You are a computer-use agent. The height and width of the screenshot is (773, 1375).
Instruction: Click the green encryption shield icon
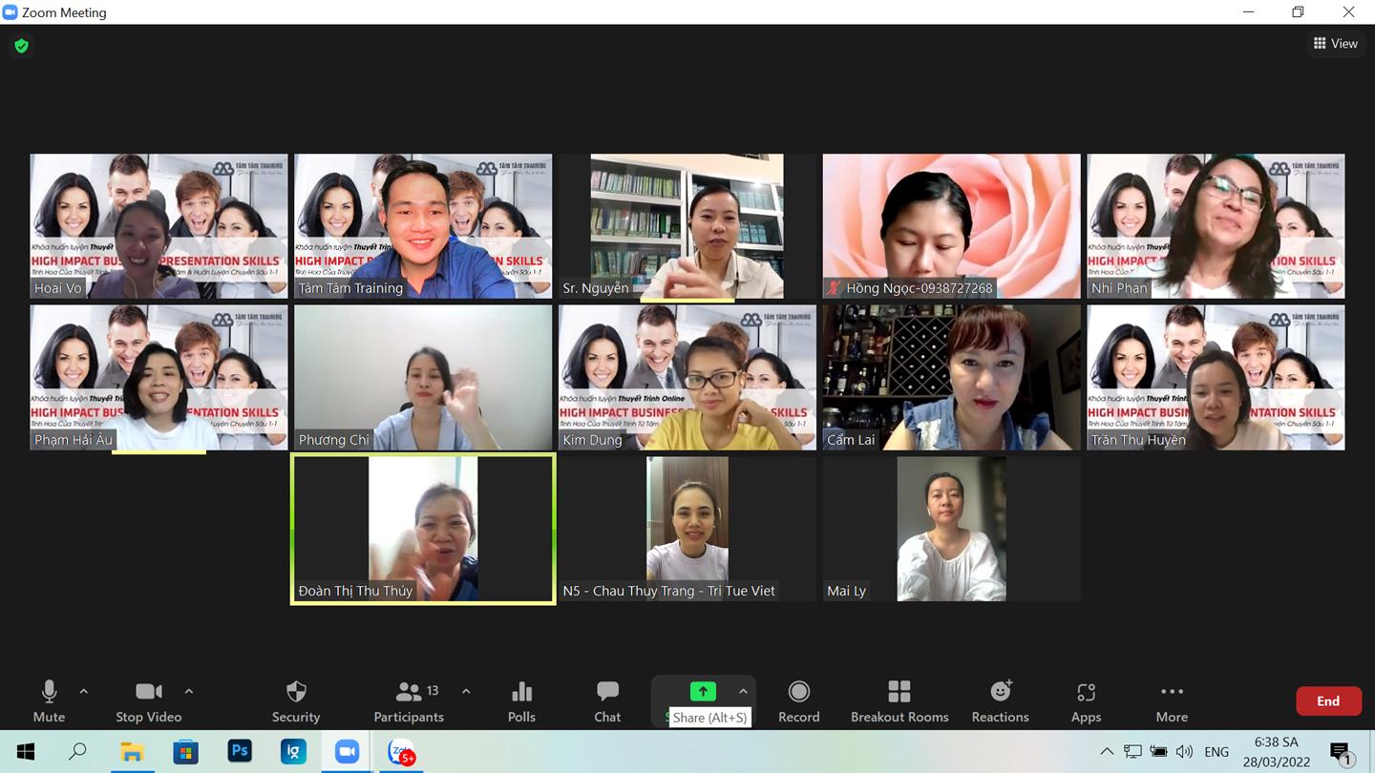coord(21,46)
